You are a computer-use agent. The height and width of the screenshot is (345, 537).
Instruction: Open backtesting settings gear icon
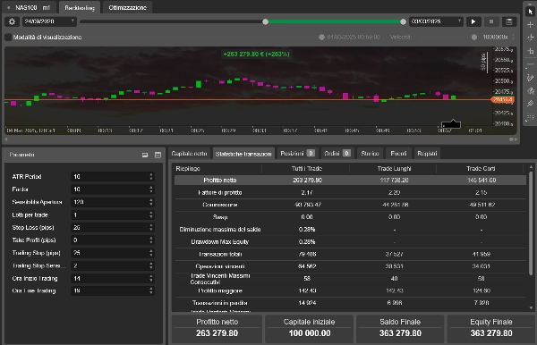(12, 21)
